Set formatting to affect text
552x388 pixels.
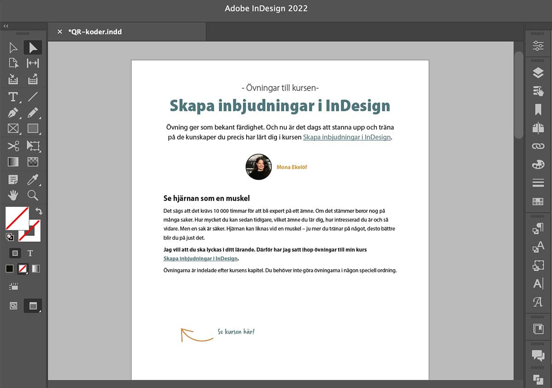click(x=30, y=253)
